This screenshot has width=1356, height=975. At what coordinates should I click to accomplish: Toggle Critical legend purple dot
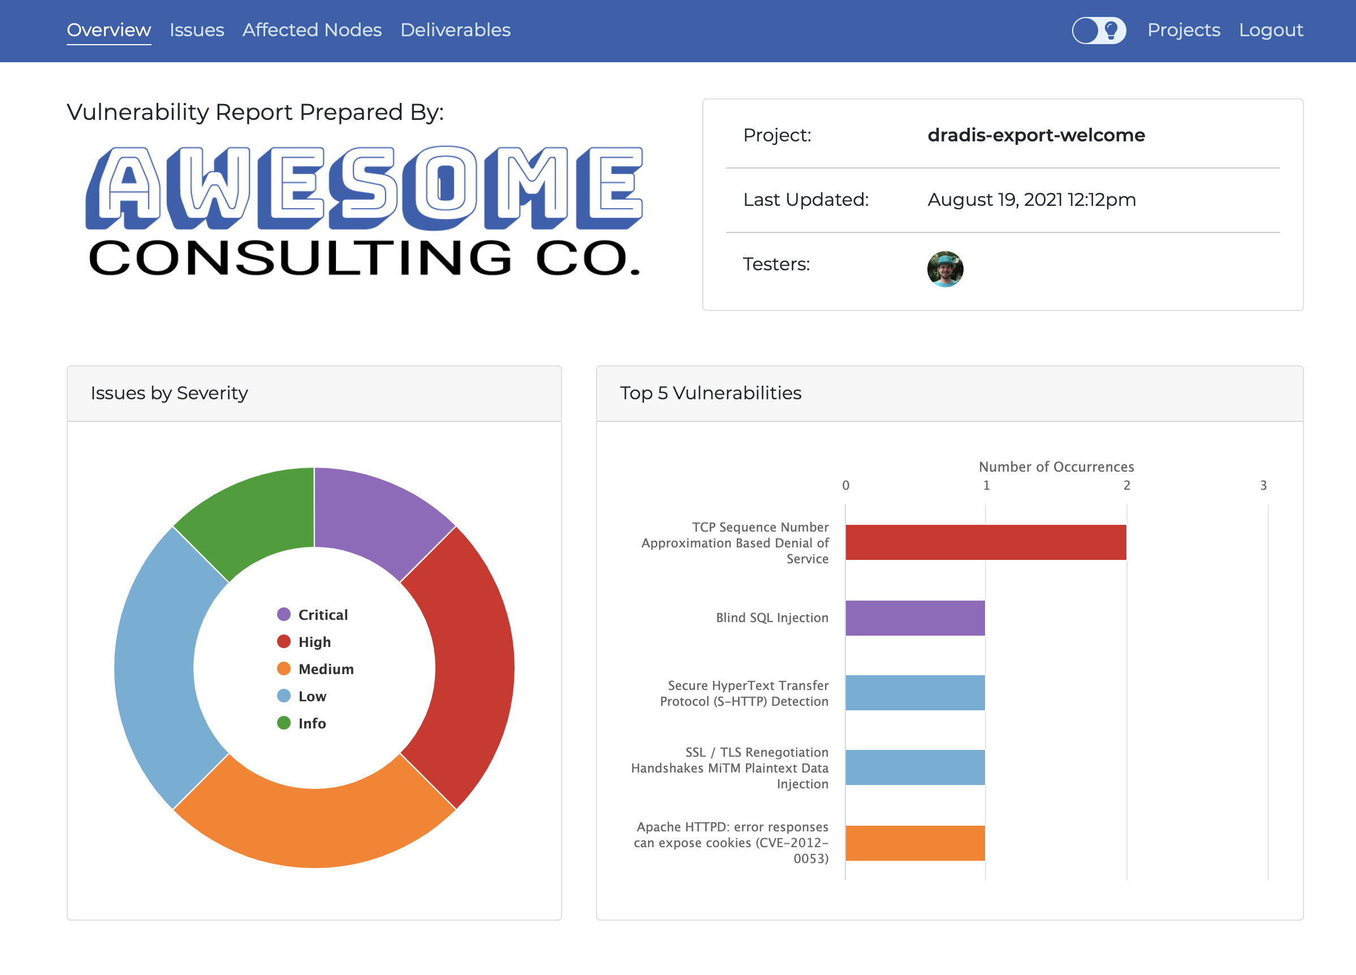284,615
